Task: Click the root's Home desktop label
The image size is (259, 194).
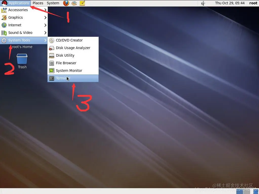Action: [x=22, y=47]
